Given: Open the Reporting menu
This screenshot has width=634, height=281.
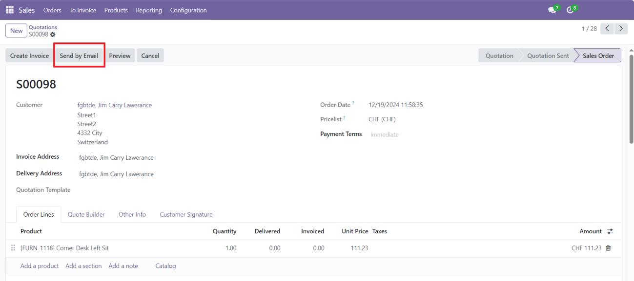Looking at the screenshot, I should click(x=149, y=10).
